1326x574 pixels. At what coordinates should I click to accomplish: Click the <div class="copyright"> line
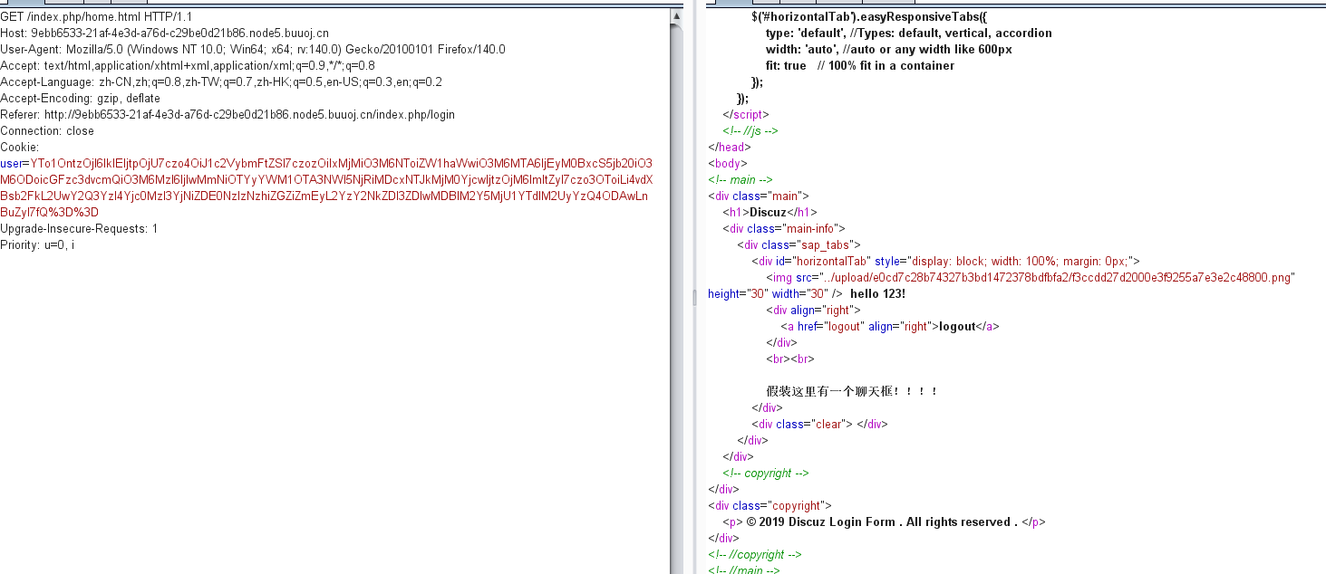point(769,506)
